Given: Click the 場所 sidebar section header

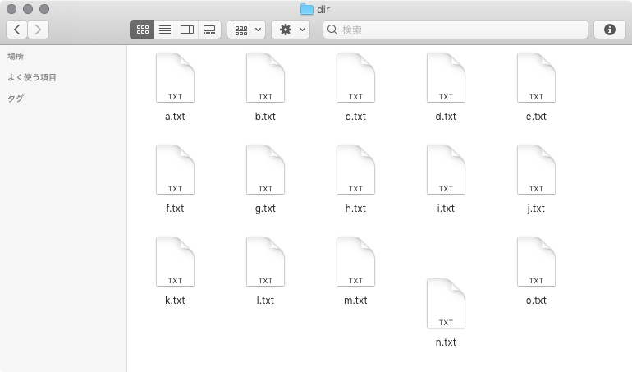Looking at the screenshot, I should point(16,56).
